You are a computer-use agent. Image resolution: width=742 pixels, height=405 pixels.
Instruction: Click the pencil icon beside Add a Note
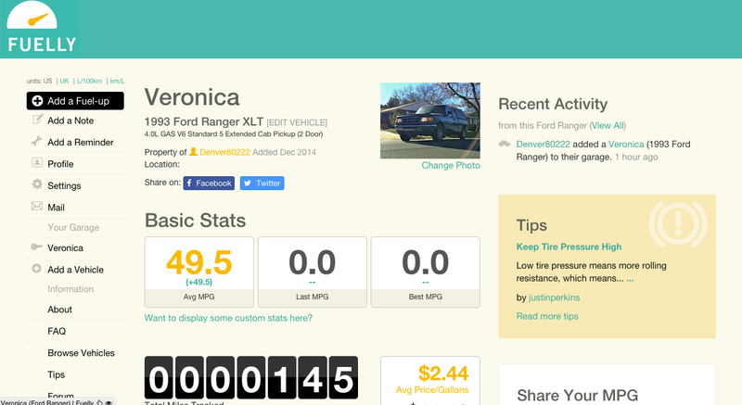(37, 120)
